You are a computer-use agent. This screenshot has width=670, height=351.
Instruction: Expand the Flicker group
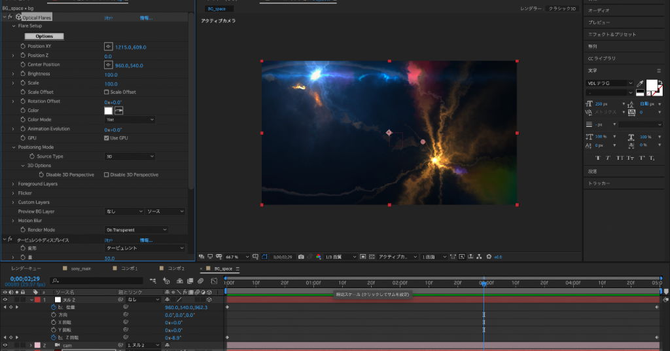pyautogui.click(x=13, y=193)
